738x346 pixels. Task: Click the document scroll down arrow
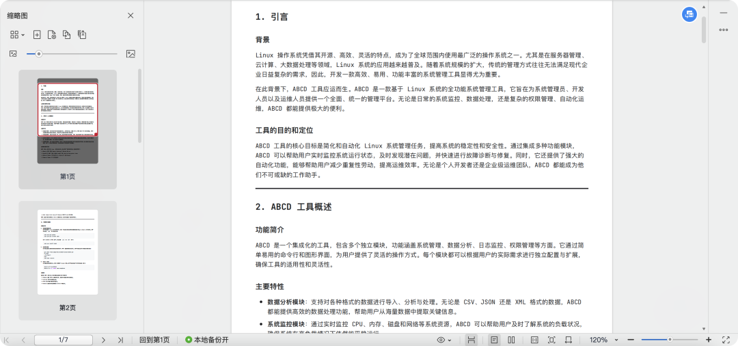704,329
